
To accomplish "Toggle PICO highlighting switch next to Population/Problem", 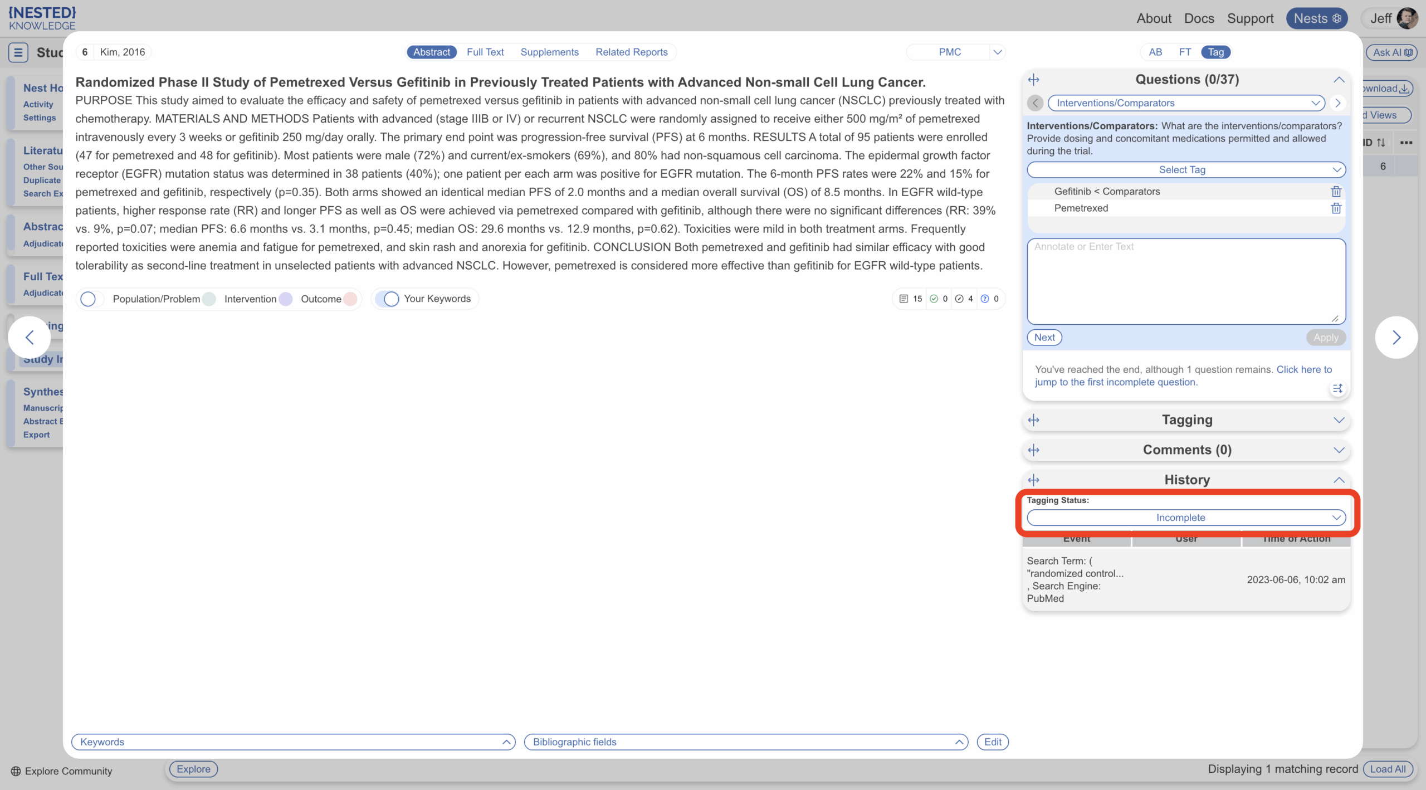I will [91, 299].
